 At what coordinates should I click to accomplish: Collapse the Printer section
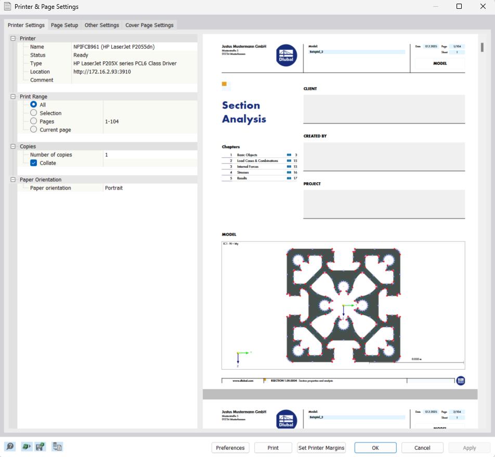(x=13, y=38)
